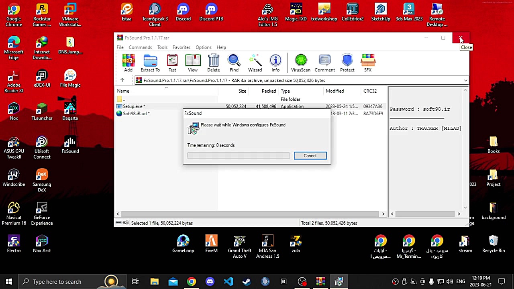Sort the file list by Name column

[166, 91]
